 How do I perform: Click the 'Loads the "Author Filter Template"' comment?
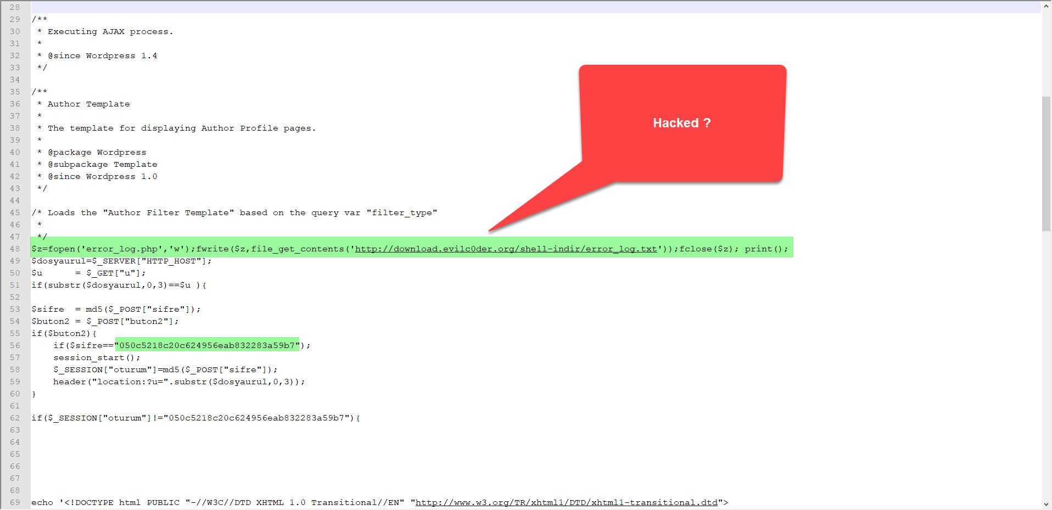pyautogui.click(x=234, y=212)
